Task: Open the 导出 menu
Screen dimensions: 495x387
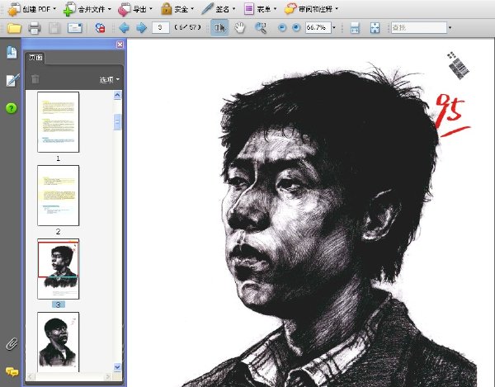Action: coord(135,9)
